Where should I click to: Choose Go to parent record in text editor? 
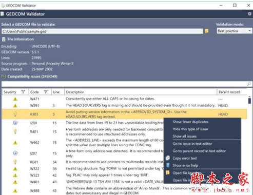[199, 151]
